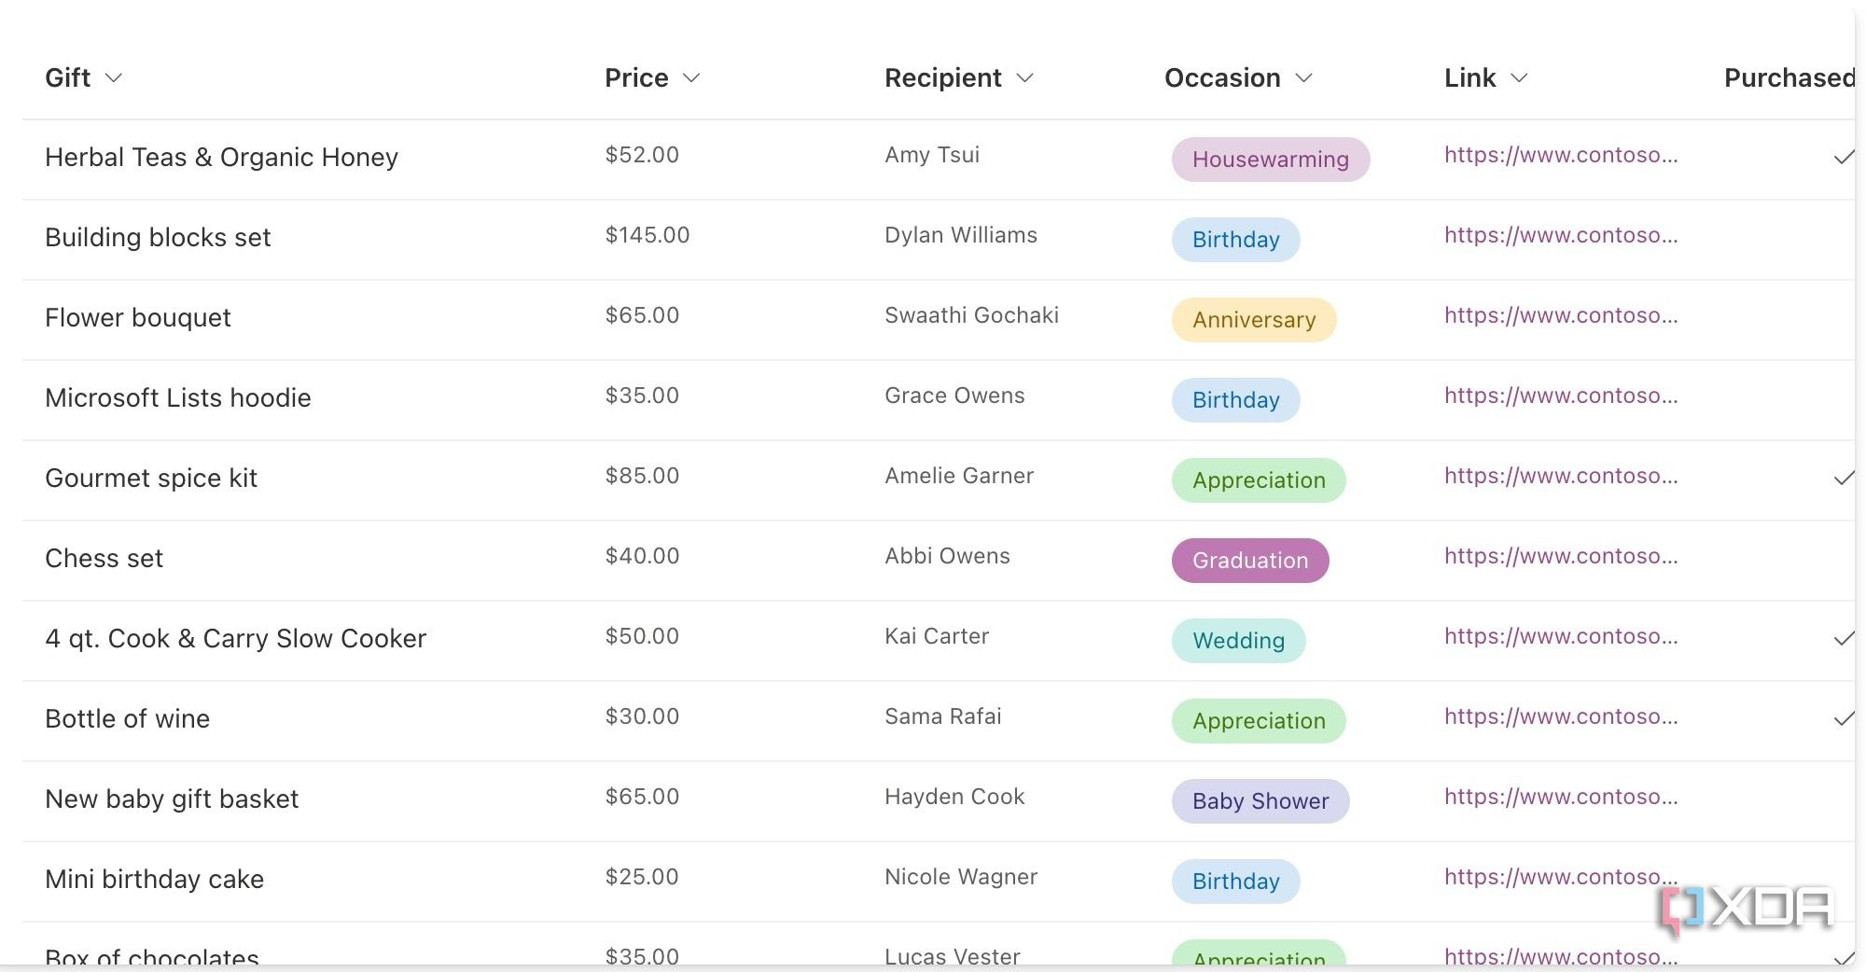Toggle Purchased checkmark for Herbal Teas row

[x=1843, y=159]
